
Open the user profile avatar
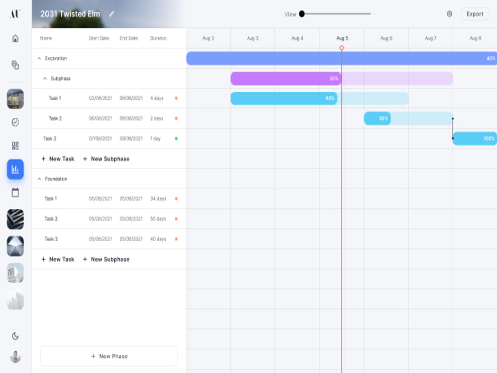[15, 357]
